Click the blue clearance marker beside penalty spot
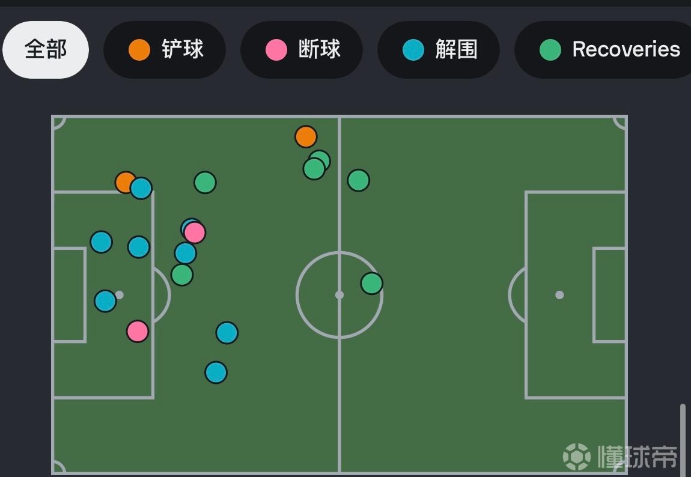 [105, 301]
